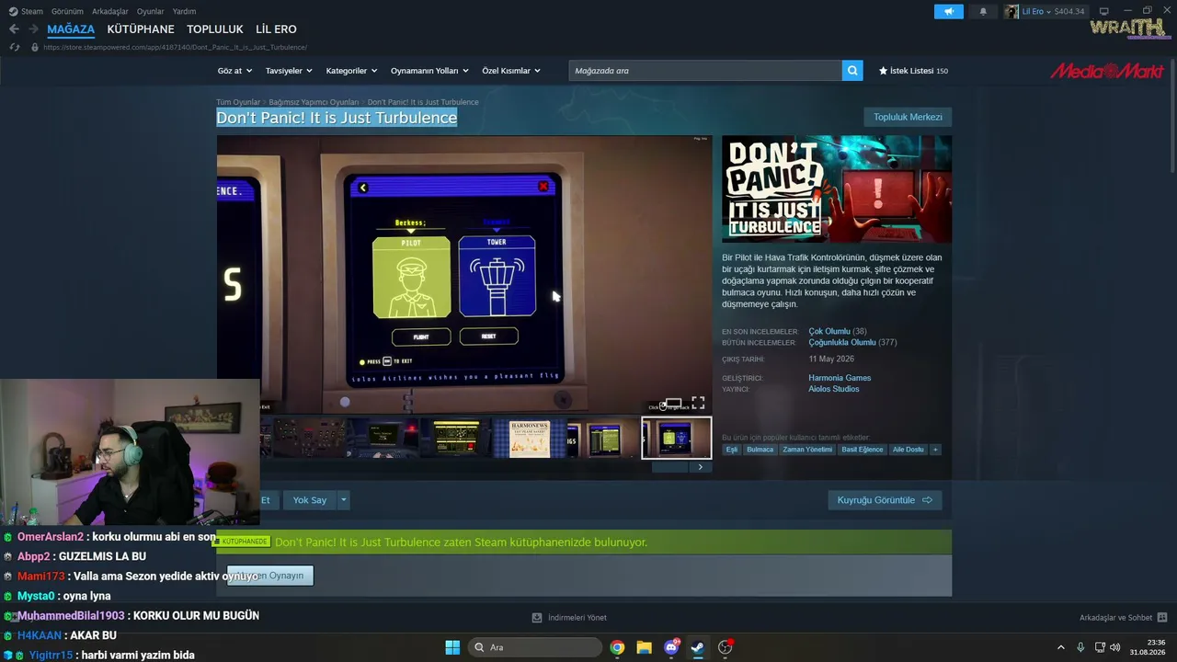Viewport: 1177px width, 662px height.
Task: Expand the Özel Kısımlar dropdown
Action: point(511,71)
